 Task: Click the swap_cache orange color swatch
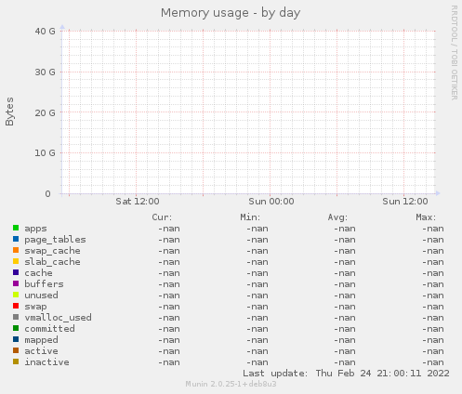click(16, 250)
